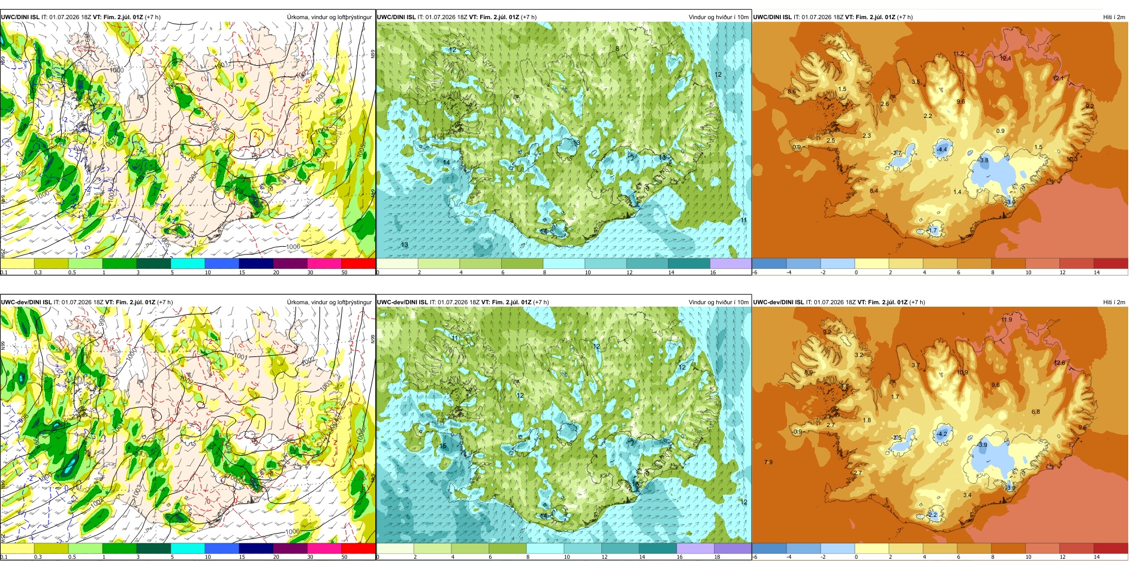Screen dimensions: 1139x569
Task: Click the UWC-dev/DINI ISL header of bottom wind map
Action: [402, 302]
